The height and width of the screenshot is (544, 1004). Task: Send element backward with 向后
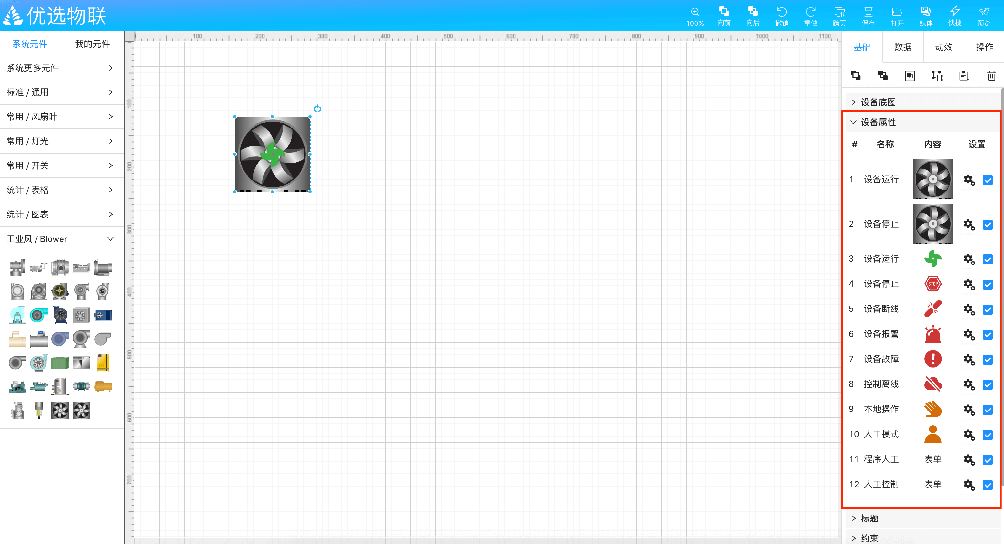pos(753,16)
